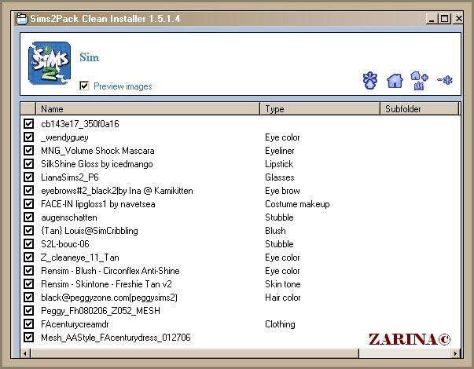This screenshot has height=369, width=474.
Task: Select the augenschatten entry
Action: (x=69, y=217)
